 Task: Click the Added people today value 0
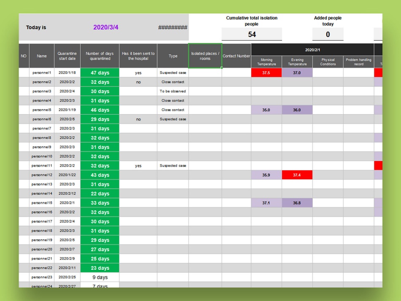[x=328, y=34]
